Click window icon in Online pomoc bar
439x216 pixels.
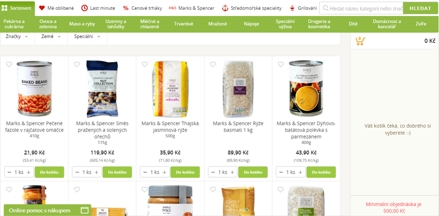[x=84, y=210]
